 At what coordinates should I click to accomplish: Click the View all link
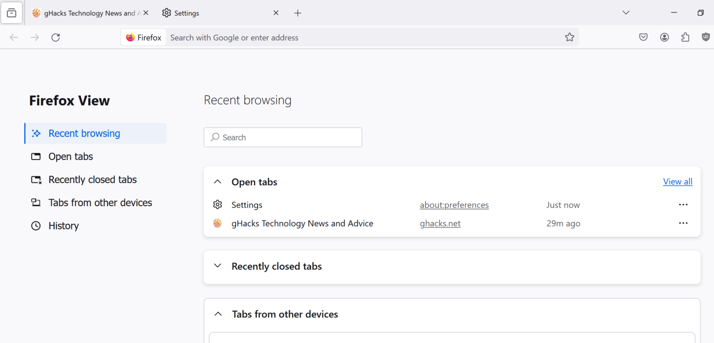[x=677, y=181]
